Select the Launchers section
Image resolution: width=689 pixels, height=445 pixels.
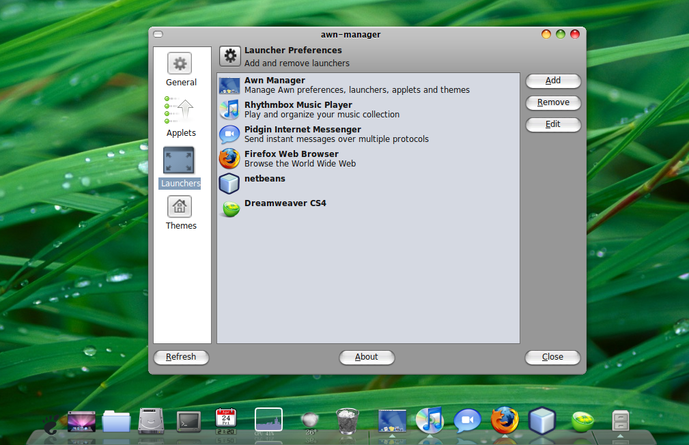tap(180, 168)
